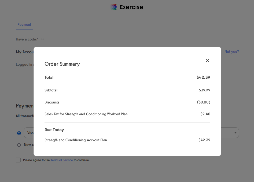Choose the "New card" radio option
This screenshot has width=254, height=182.
point(19,145)
